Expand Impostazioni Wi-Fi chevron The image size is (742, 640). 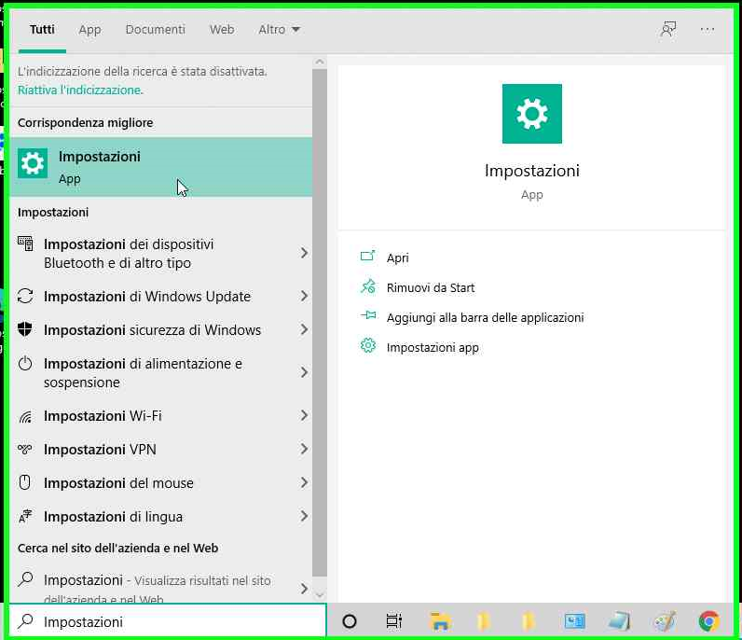pyautogui.click(x=304, y=416)
